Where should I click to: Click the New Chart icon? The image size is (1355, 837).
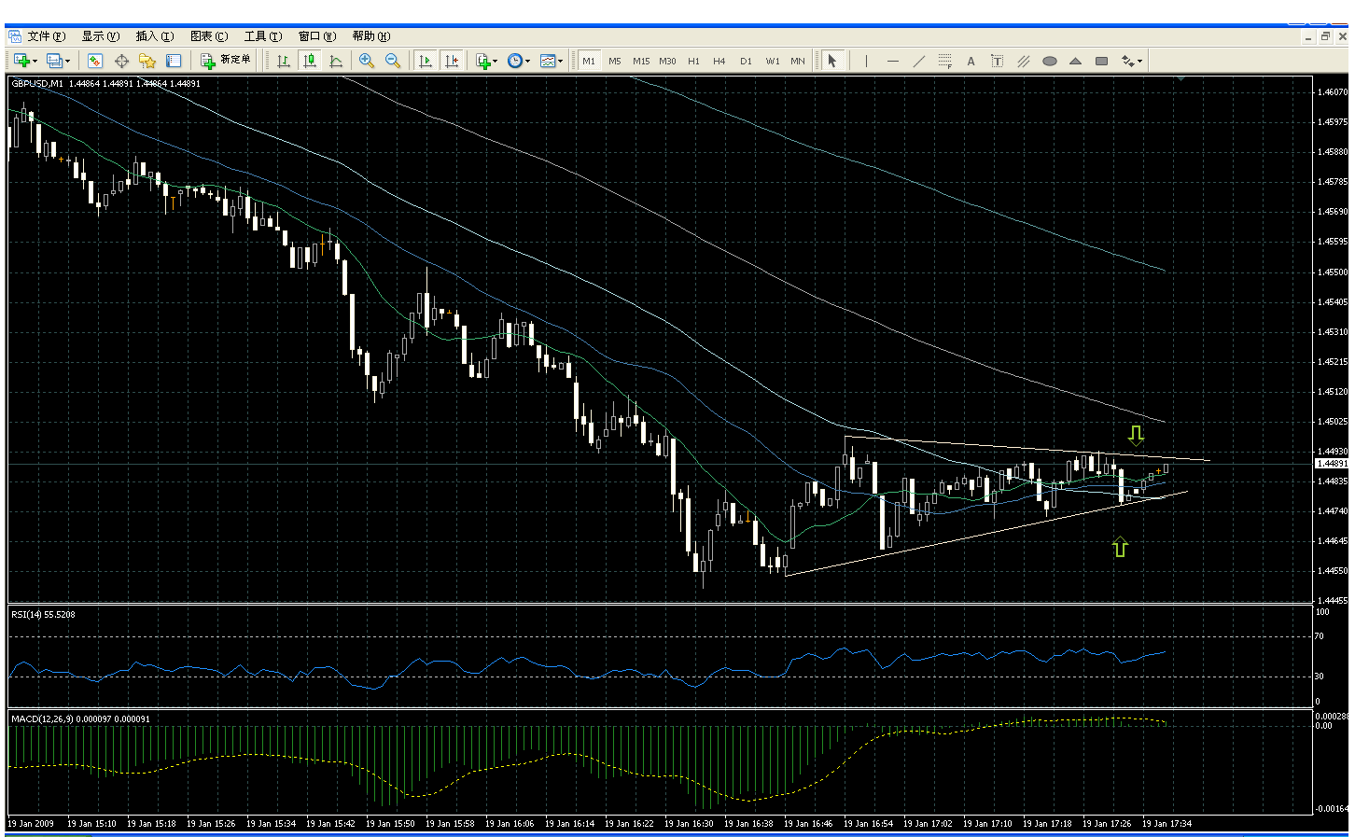click(21, 61)
